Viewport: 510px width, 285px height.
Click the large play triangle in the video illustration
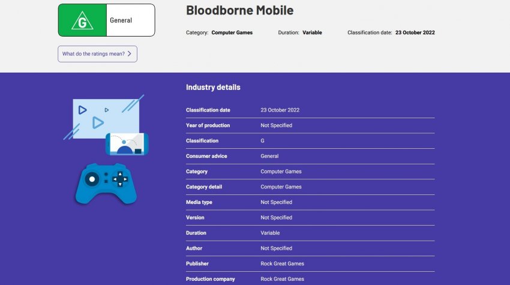(x=97, y=122)
